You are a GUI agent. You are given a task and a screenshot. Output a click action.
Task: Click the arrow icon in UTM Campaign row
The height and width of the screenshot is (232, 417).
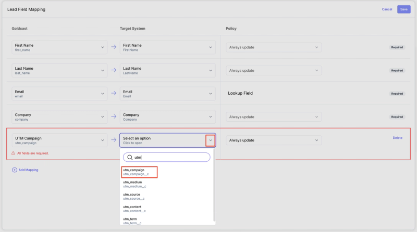click(114, 140)
